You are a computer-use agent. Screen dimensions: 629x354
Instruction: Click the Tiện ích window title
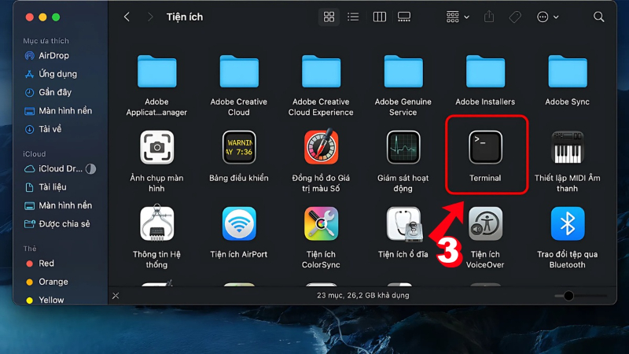point(185,17)
